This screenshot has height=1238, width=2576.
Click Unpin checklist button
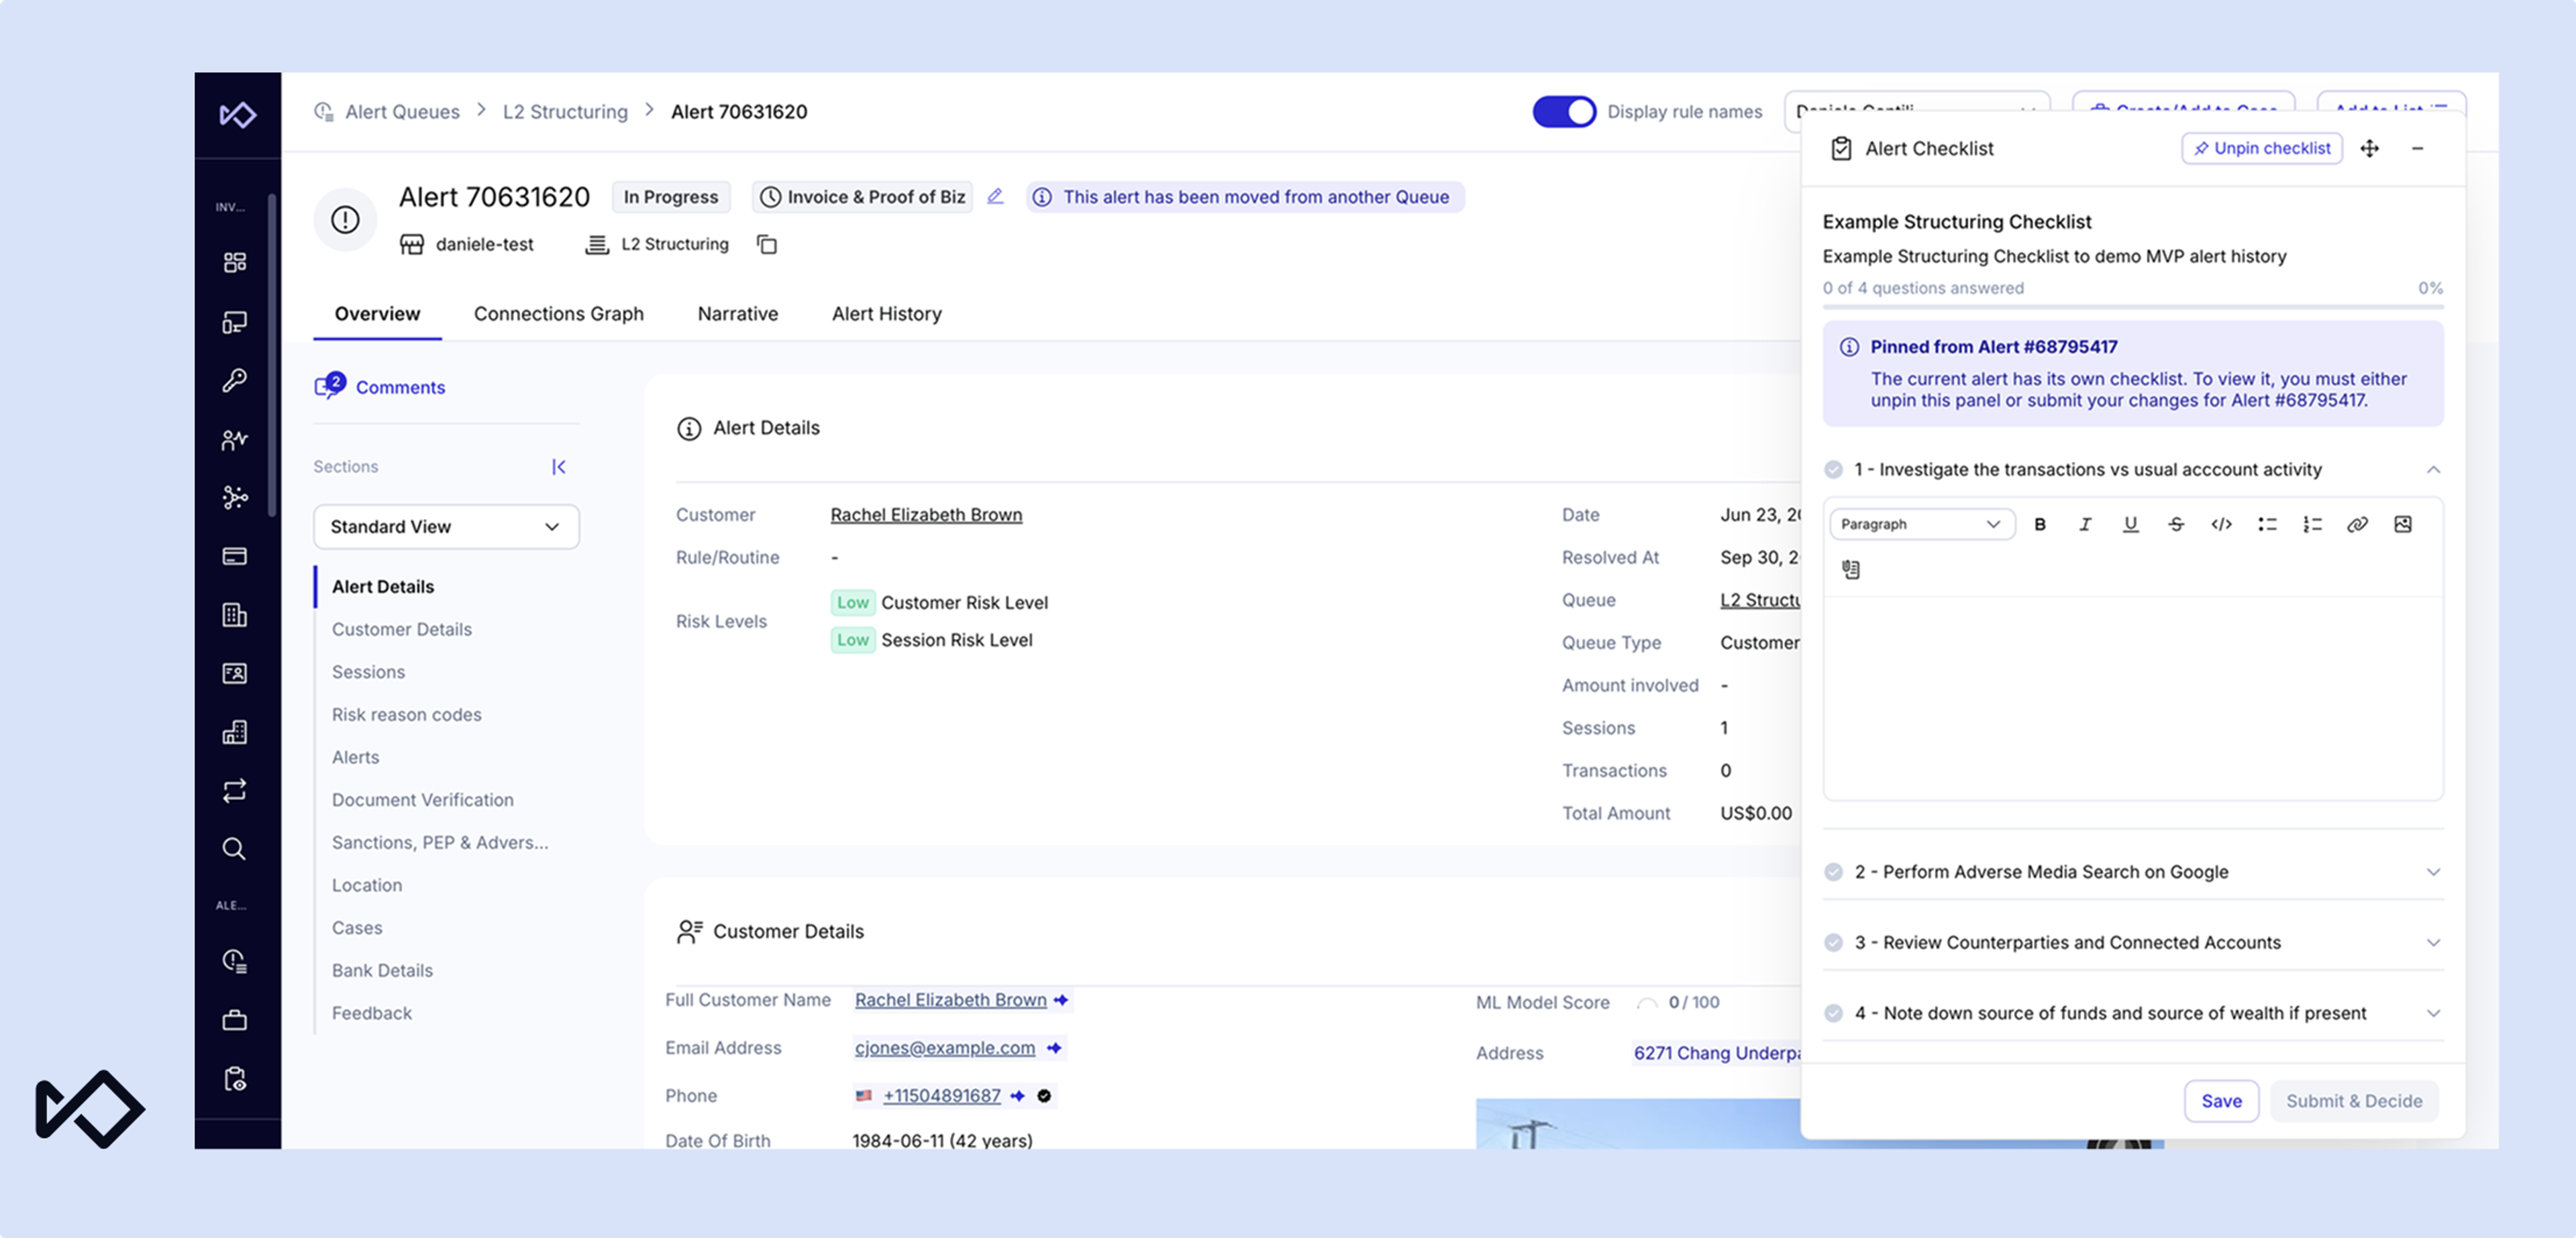coord(2261,148)
